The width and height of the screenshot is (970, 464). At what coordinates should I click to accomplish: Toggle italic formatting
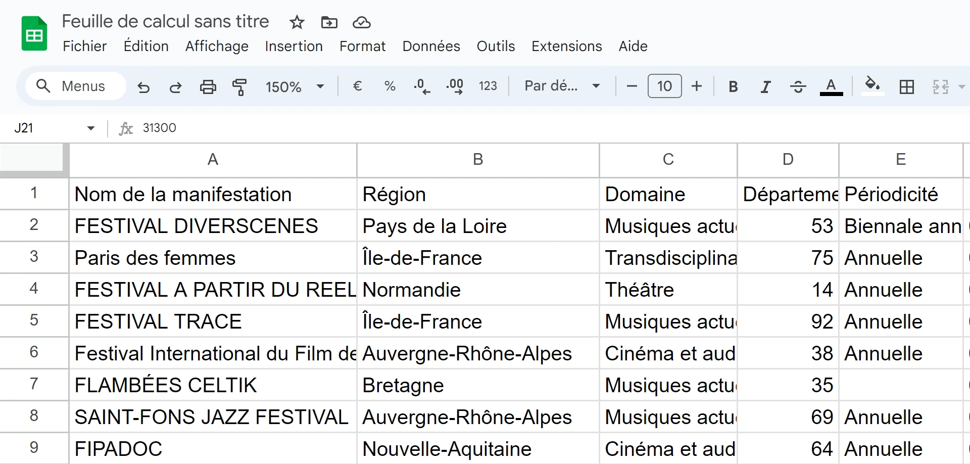coord(765,86)
